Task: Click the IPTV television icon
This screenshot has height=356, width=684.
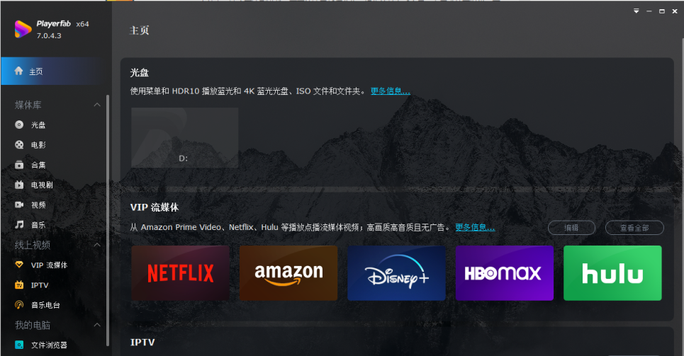Action: point(19,285)
